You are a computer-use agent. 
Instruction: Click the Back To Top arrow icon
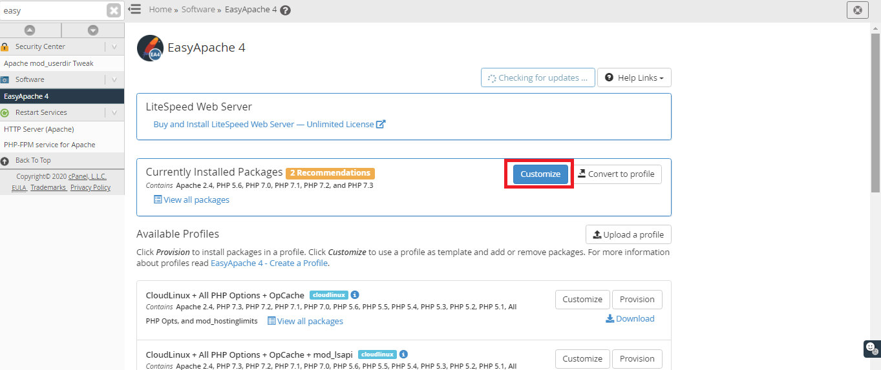[5, 160]
